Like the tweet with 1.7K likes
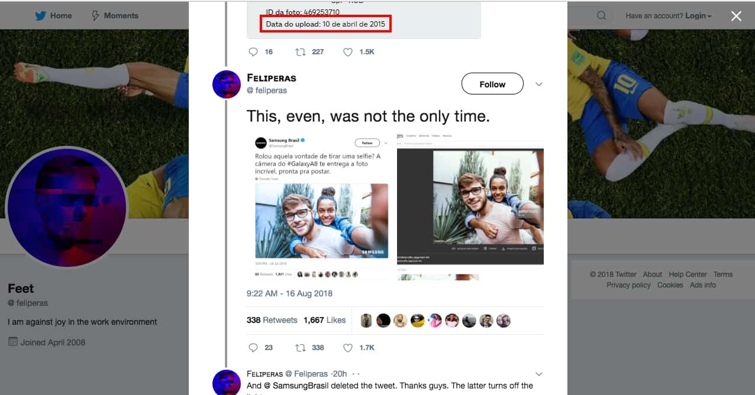Screen dimensions: 755x395 [348, 348]
